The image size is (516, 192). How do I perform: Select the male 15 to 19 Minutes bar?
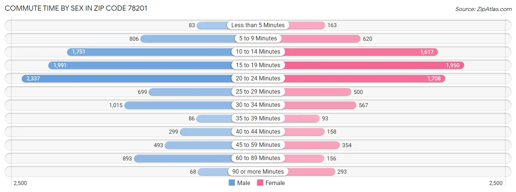pyautogui.click(x=140, y=65)
